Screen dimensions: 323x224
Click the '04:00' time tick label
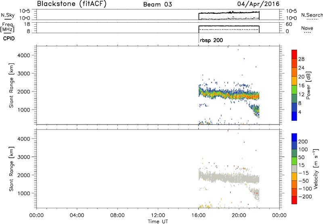coord(77,216)
